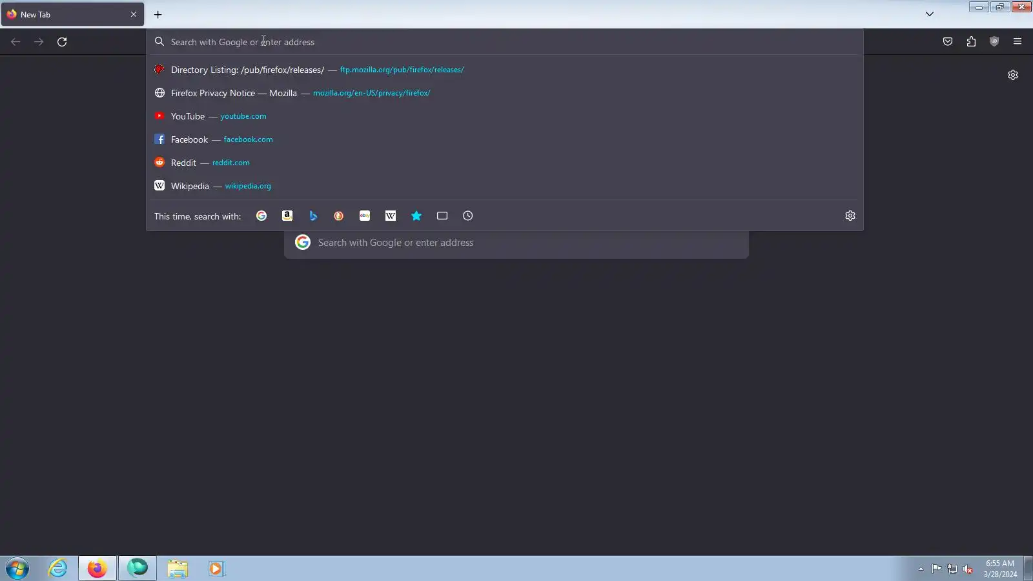Search this time with Bing
Viewport: 1033px width, 581px height.
click(x=313, y=216)
